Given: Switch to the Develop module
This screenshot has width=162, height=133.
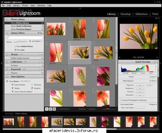Looking at the screenshot, I should tap(125, 14).
